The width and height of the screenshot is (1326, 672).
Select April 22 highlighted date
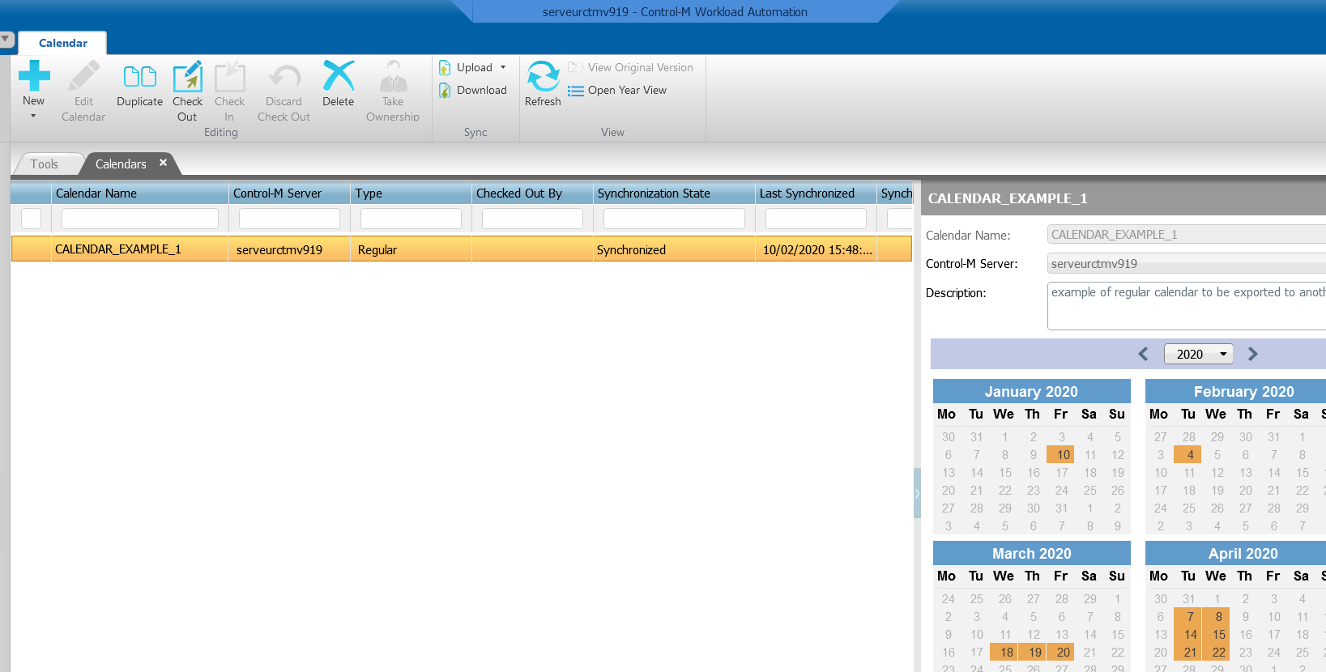[x=1217, y=652]
